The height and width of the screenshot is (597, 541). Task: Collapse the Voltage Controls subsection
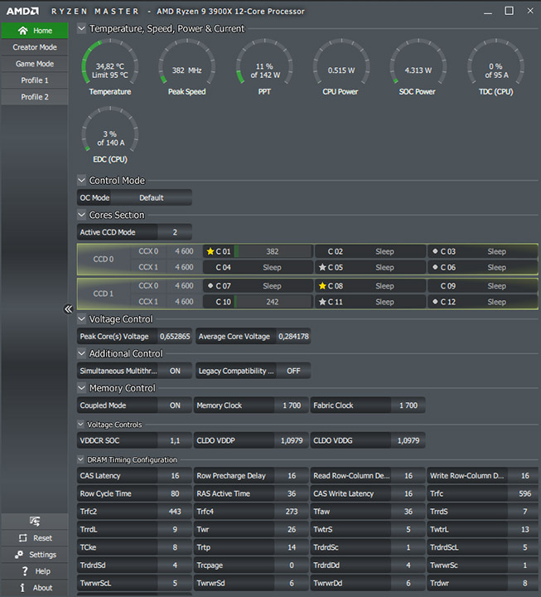80,425
